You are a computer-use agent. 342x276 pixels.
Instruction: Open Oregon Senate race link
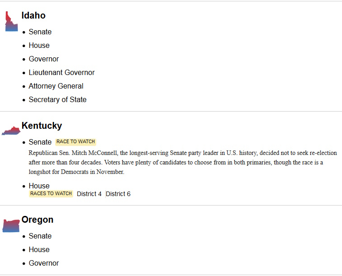click(40, 236)
